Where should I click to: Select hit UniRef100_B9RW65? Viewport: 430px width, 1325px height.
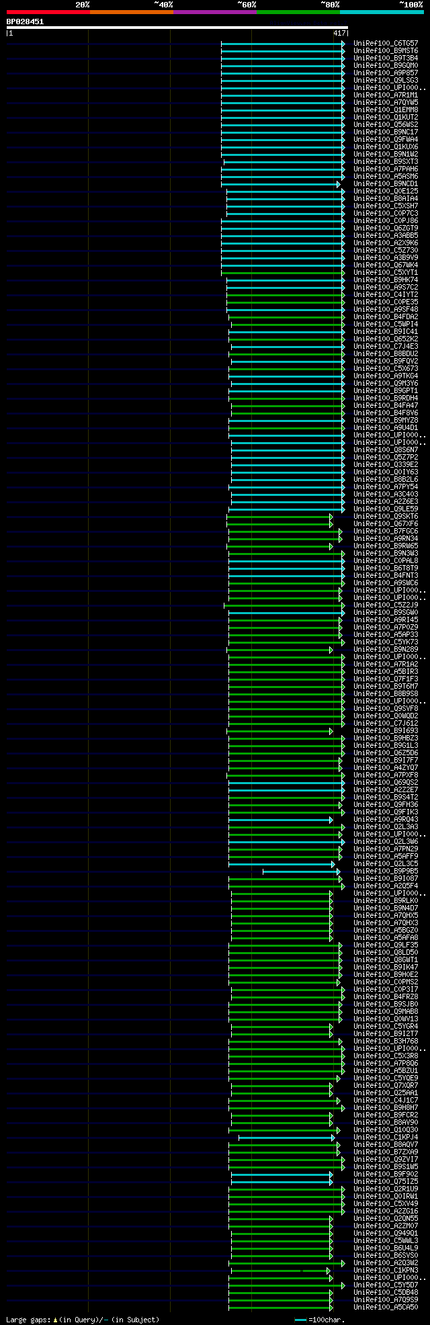[386, 546]
